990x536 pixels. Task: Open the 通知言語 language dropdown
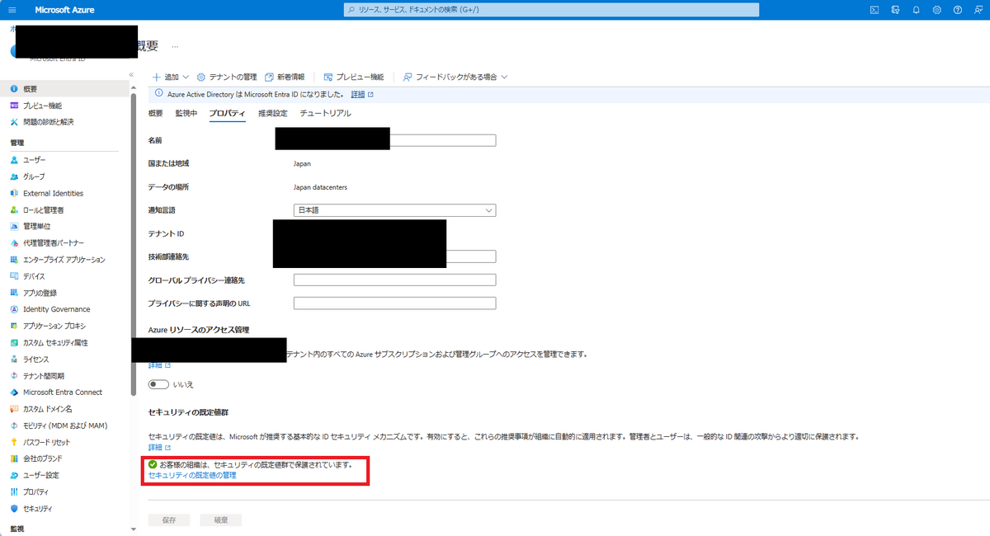point(394,210)
